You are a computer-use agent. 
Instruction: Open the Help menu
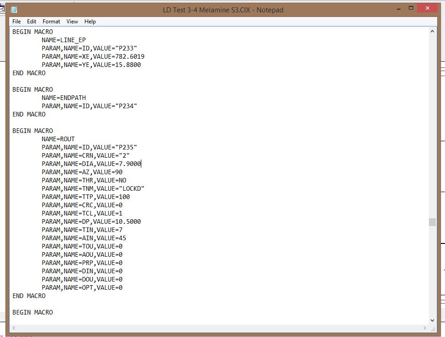[x=90, y=22]
